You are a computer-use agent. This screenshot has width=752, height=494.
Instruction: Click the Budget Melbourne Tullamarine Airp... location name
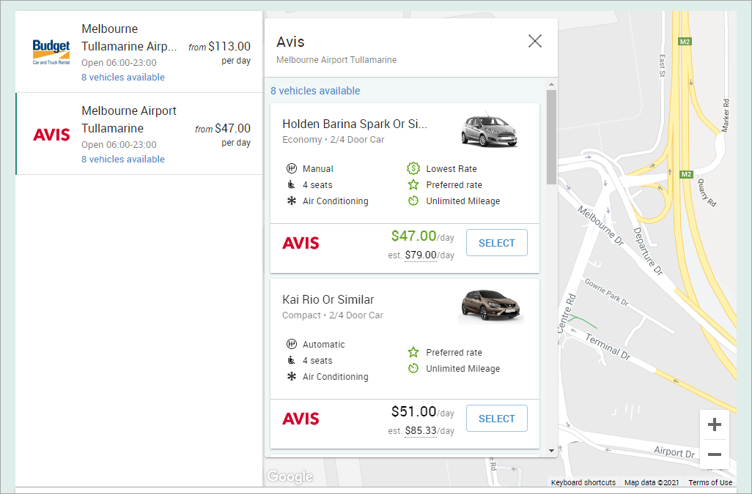[x=129, y=37]
